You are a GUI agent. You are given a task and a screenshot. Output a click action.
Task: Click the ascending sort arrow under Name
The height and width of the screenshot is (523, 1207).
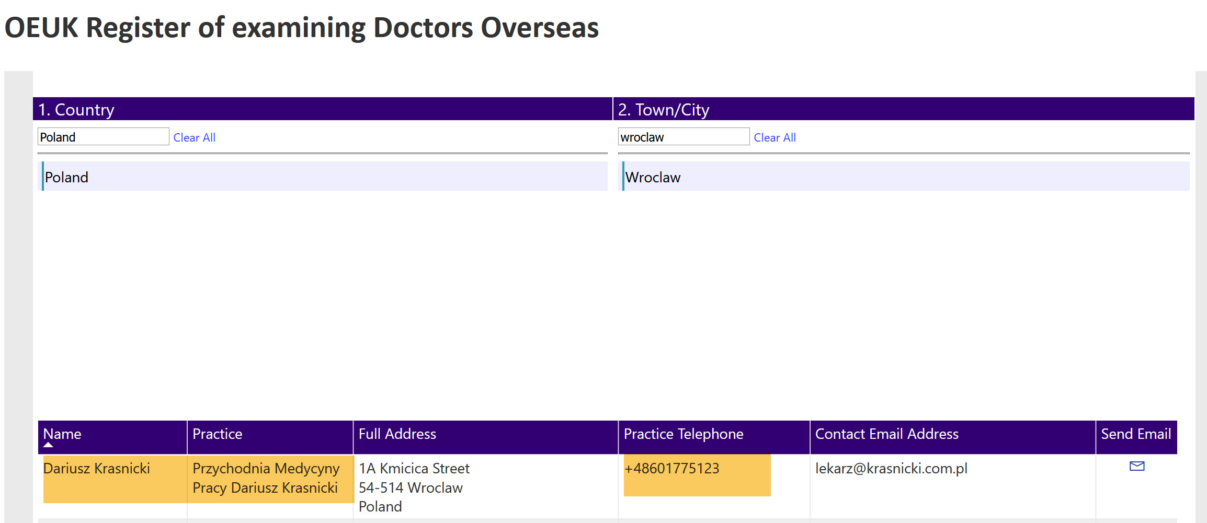click(x=48, y=445)
